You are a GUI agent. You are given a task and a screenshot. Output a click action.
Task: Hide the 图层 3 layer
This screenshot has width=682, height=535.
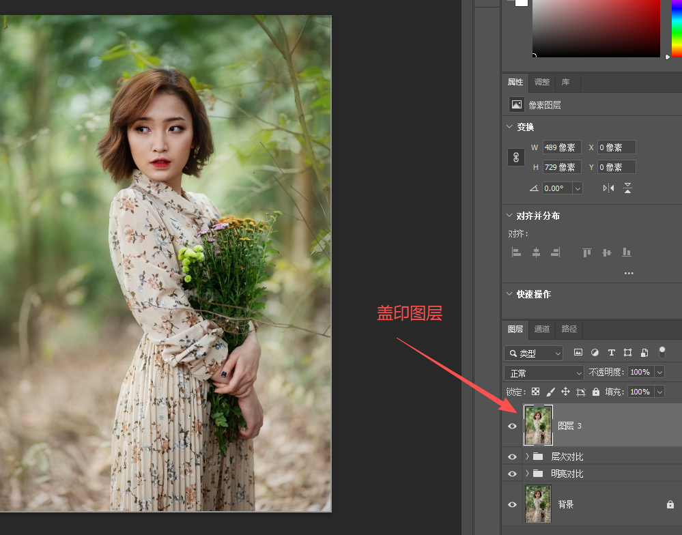tap(513, 426)
